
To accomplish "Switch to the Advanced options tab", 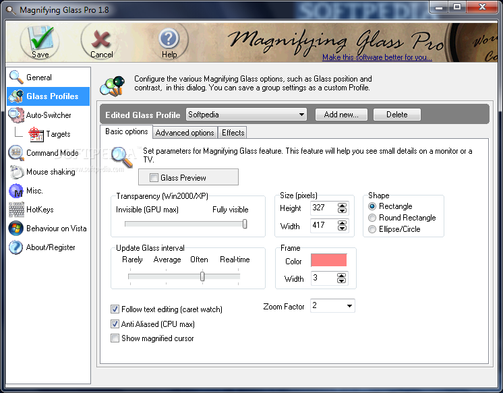I will (x=185, y=133).
